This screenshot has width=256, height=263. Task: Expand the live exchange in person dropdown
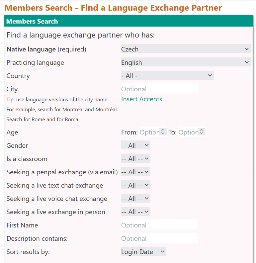(x=135, y=212)
